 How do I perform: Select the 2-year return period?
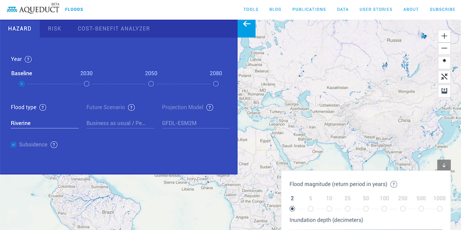[292, 209]
